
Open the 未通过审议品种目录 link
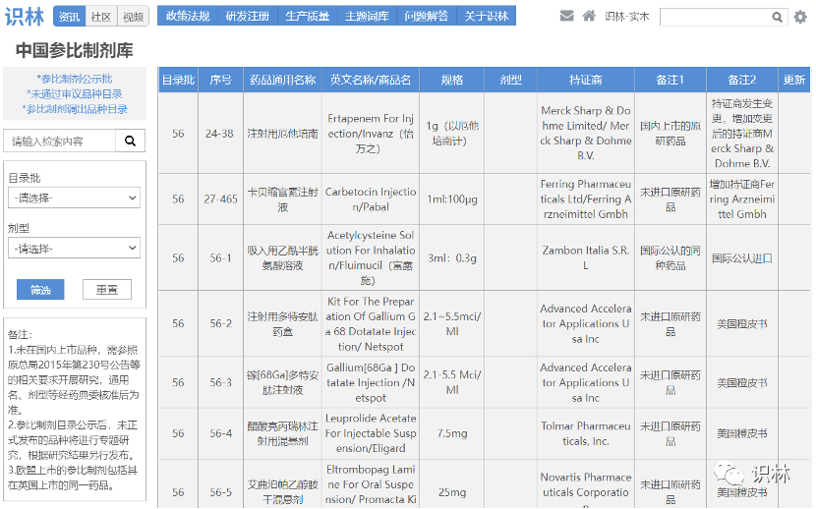[75, 93]
